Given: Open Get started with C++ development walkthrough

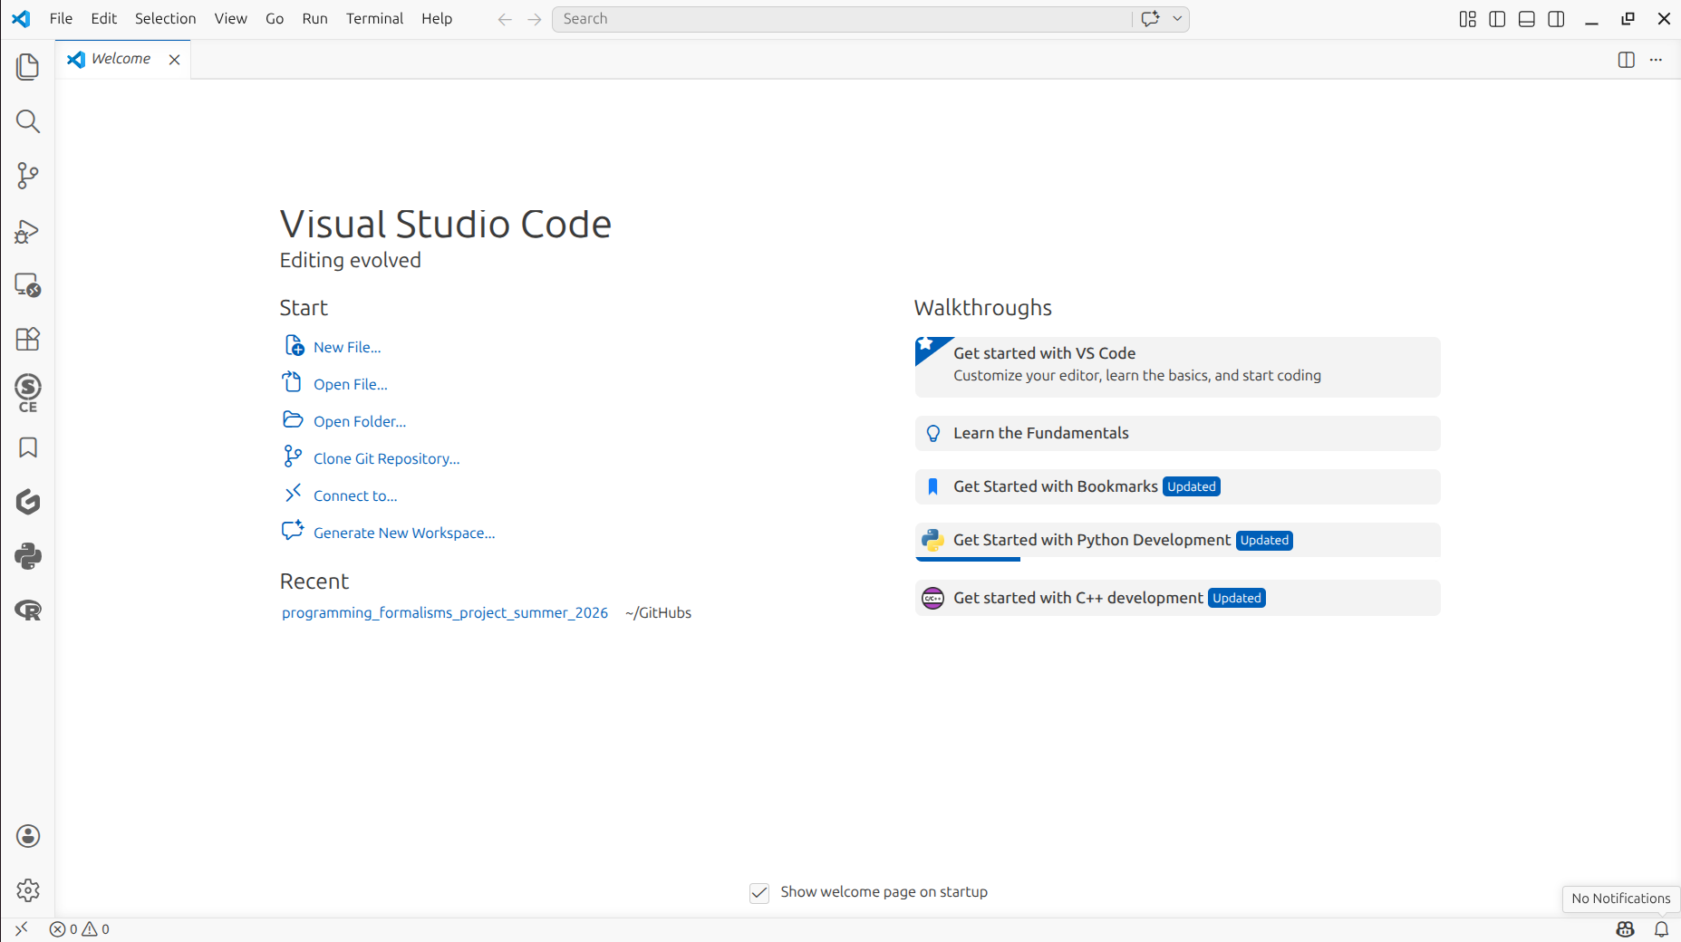Looking at the screenshot, I should 1177,598.
